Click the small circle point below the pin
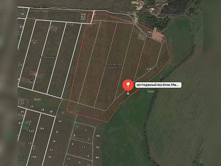Screen dimensions: 221x166 click(x=128, y=93)
